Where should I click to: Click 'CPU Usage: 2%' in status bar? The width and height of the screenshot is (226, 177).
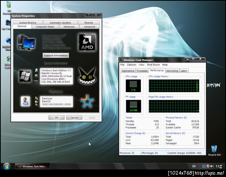[x=150, y=153]
